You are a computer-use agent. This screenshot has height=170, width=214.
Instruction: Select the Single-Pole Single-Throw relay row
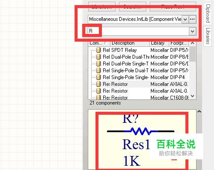pos(139,77)
